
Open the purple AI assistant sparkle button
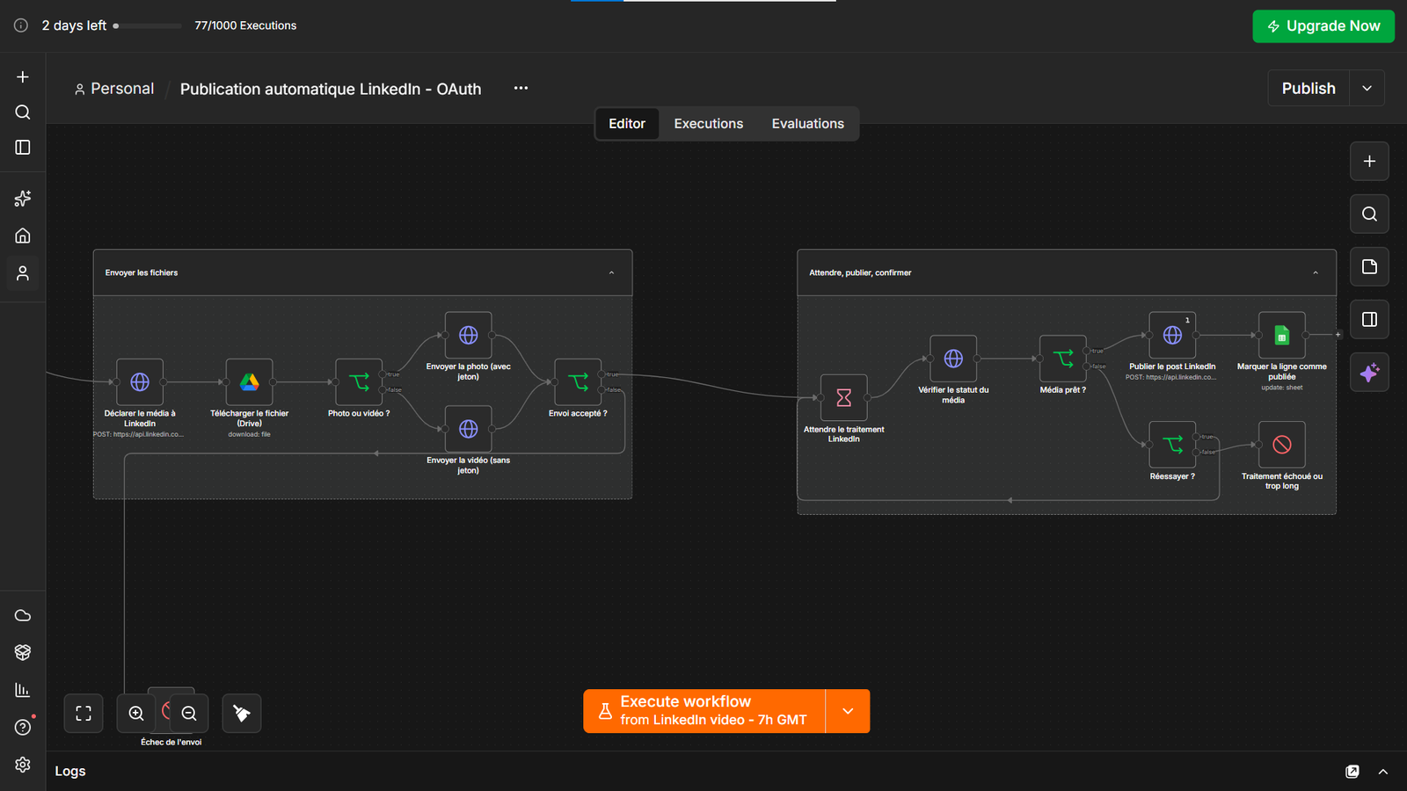click(x=1369, y=373)
